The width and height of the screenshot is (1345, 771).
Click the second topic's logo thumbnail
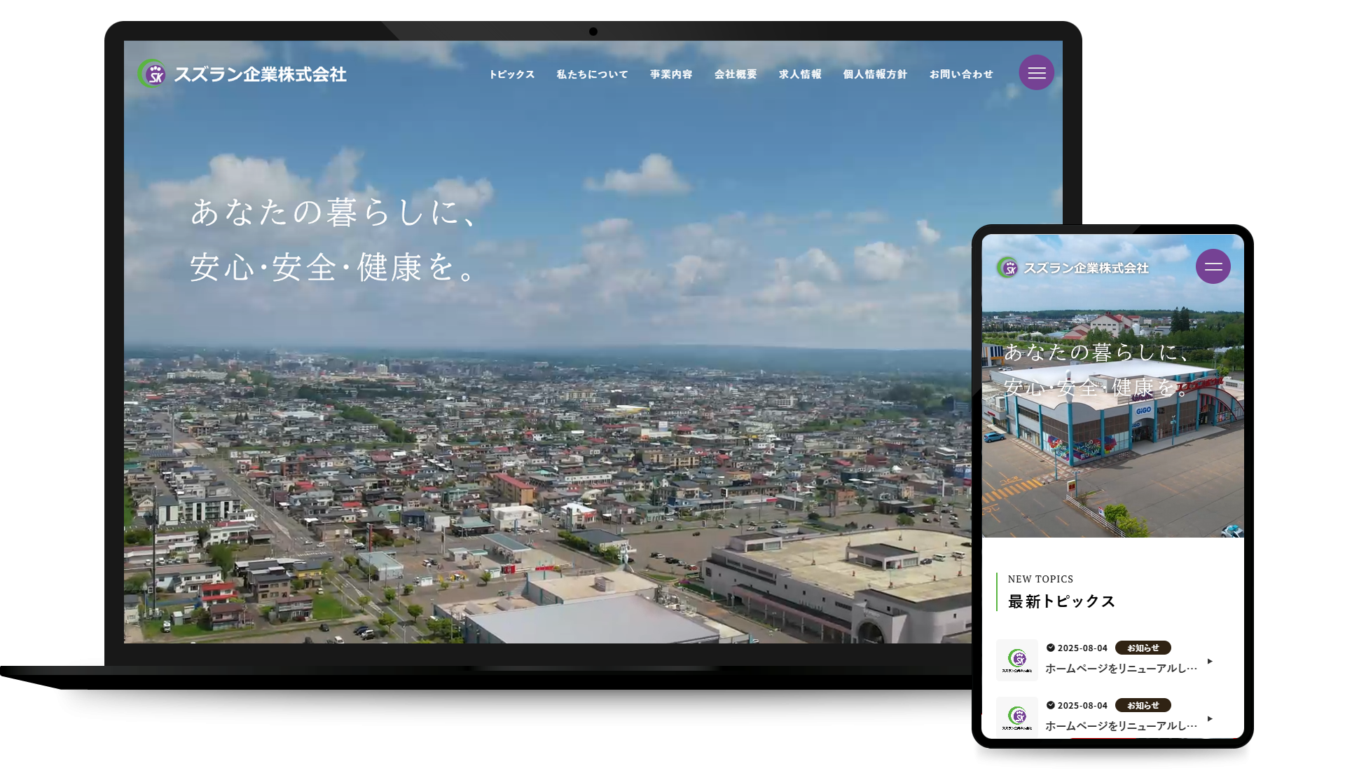click(x=1017, y=716)
